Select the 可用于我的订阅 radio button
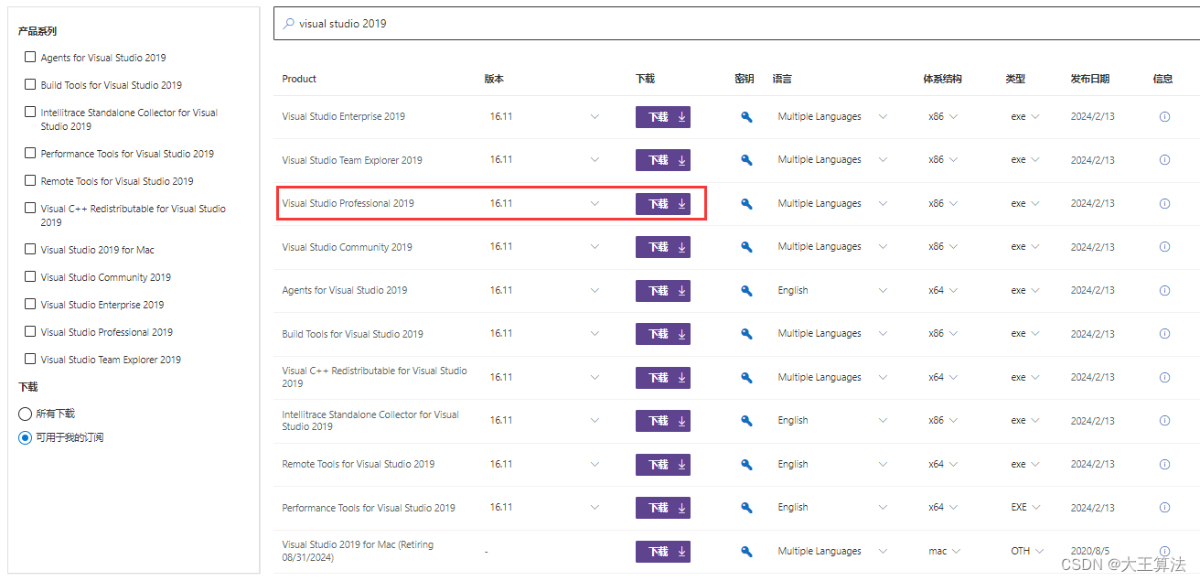Image resolution: width=1200 pixels, height=581 pixels. click(x=26, y=438)
